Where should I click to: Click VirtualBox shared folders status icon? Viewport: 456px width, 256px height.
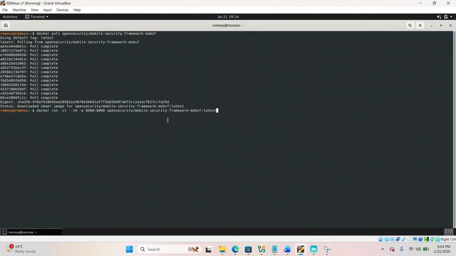click(409, 239)
